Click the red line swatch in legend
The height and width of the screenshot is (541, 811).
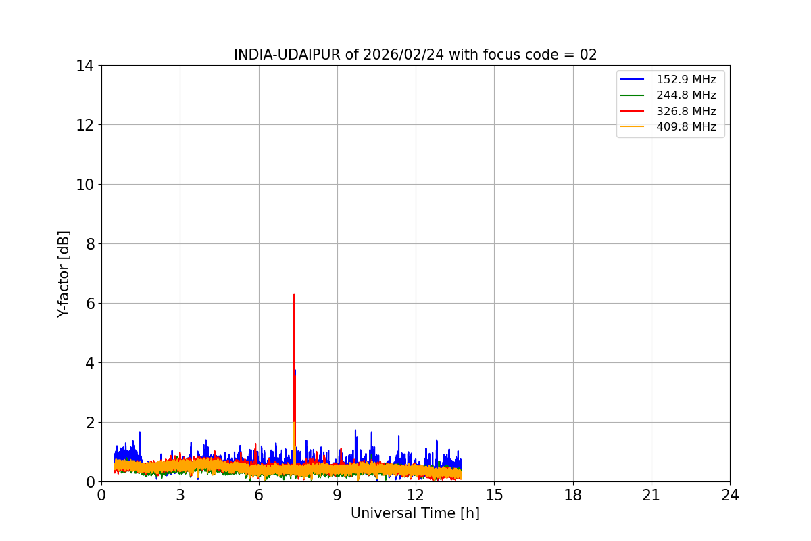pos(633,111)
